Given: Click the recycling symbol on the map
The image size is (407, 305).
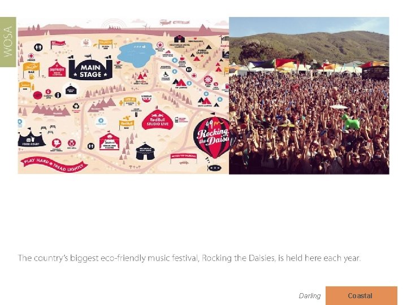Looking at the screenshot, I should point(76,106).
